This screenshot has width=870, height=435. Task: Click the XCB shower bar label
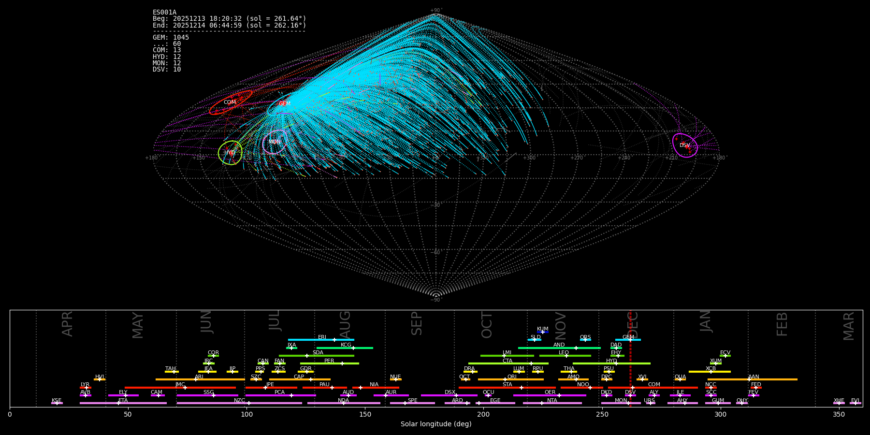click(x=710, y=369)
